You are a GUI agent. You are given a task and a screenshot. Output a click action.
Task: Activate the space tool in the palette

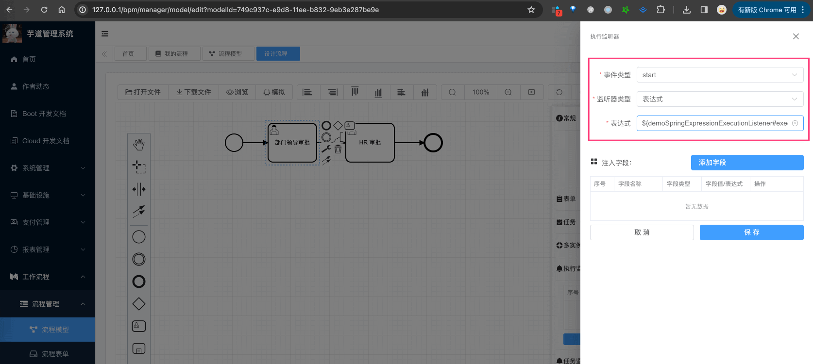[x=139, y=189]
